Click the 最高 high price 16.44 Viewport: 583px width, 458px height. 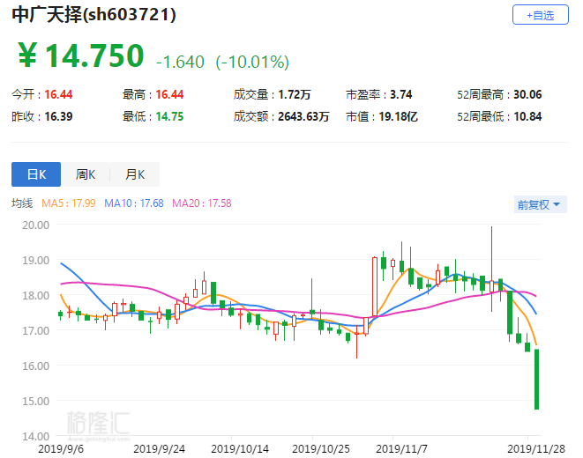[x=169, y=94]
